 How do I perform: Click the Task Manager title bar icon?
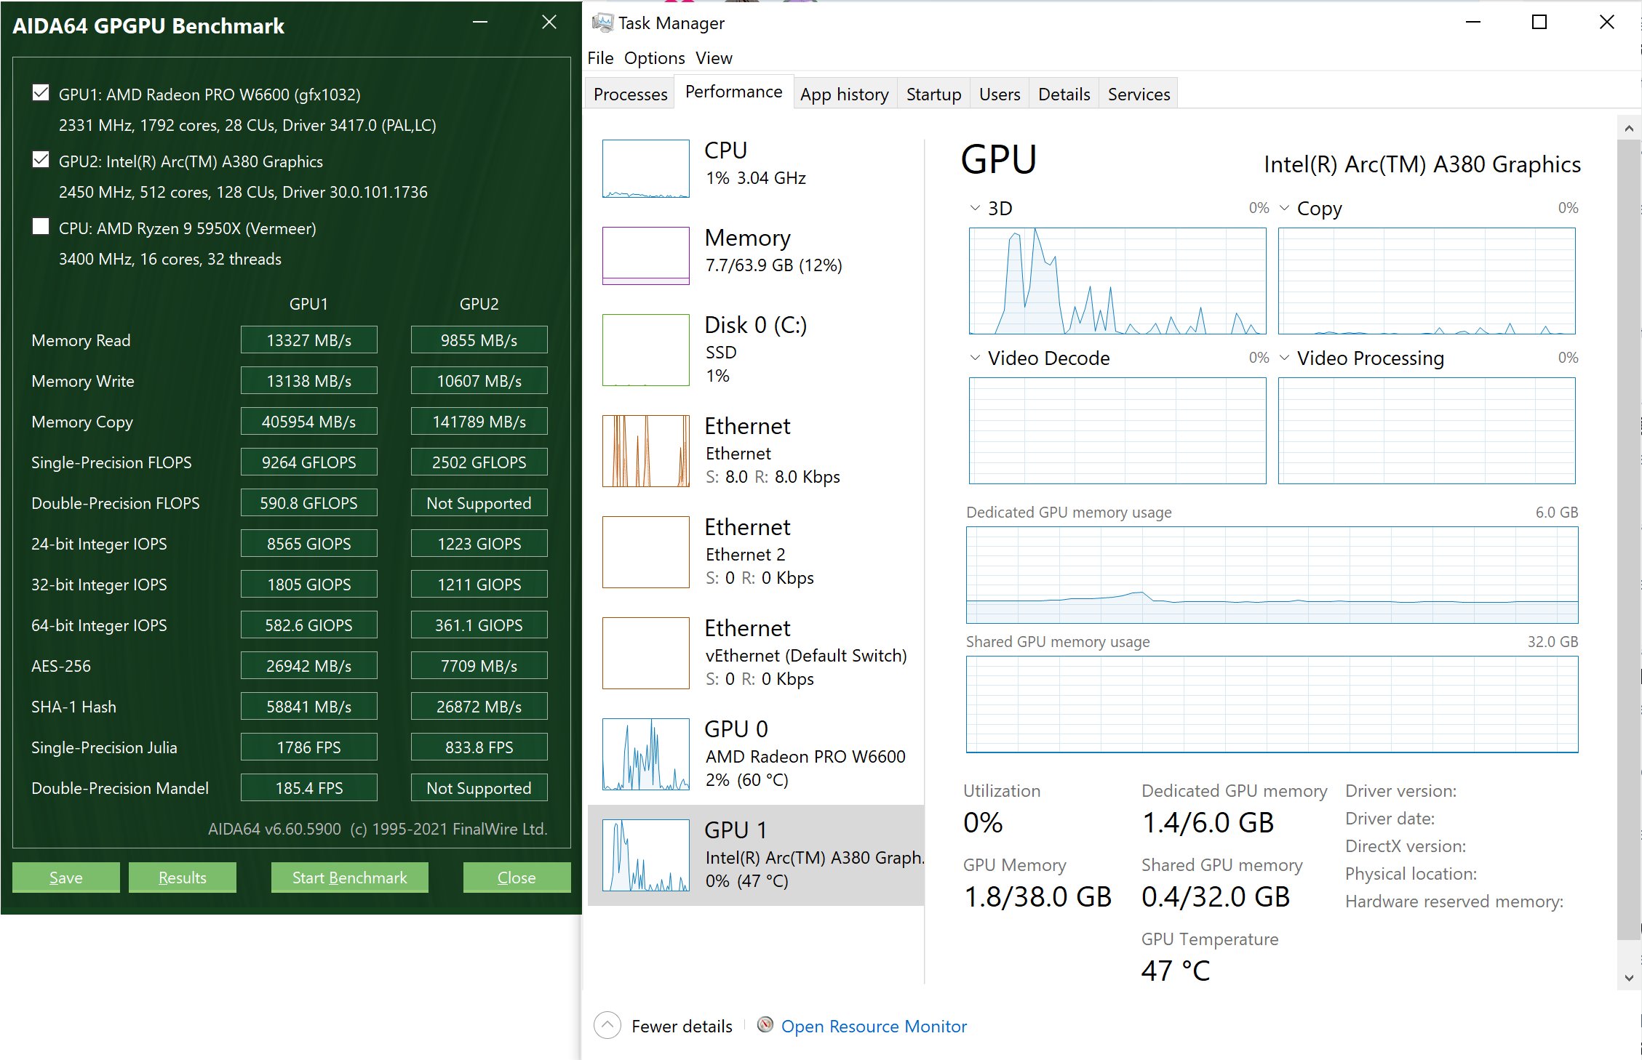[602, 23]
